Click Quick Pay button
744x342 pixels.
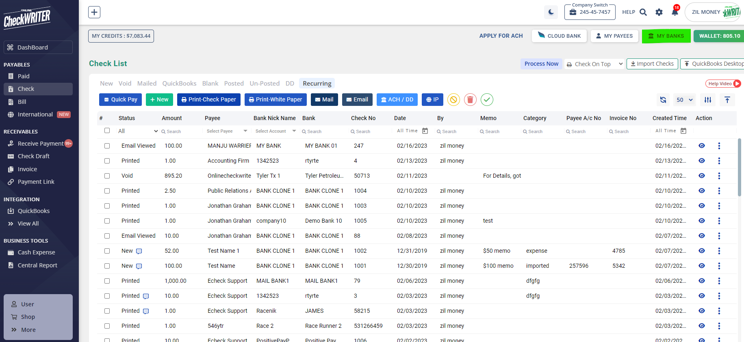120,99
